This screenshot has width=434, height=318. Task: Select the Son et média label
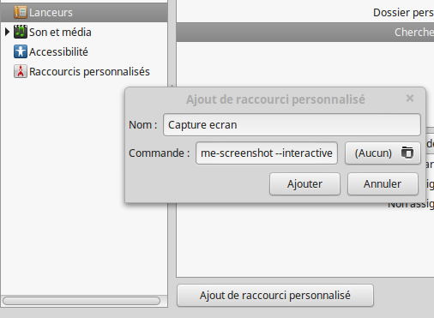(60, 32)
